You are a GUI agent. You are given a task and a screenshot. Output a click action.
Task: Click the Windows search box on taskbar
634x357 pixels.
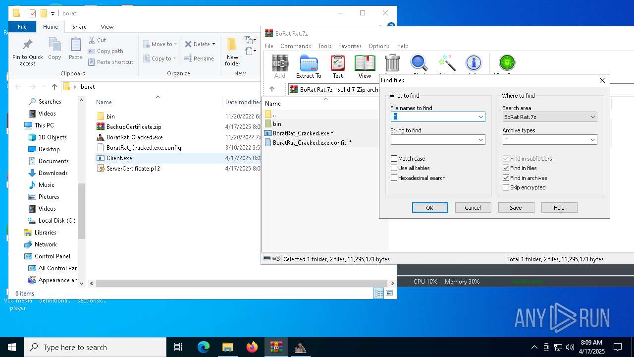(95, 347)
